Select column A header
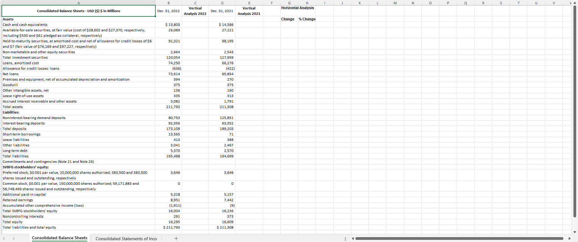The height and width of the screenshot is (242, 578). pyautogui.click(x=78, y=3)
